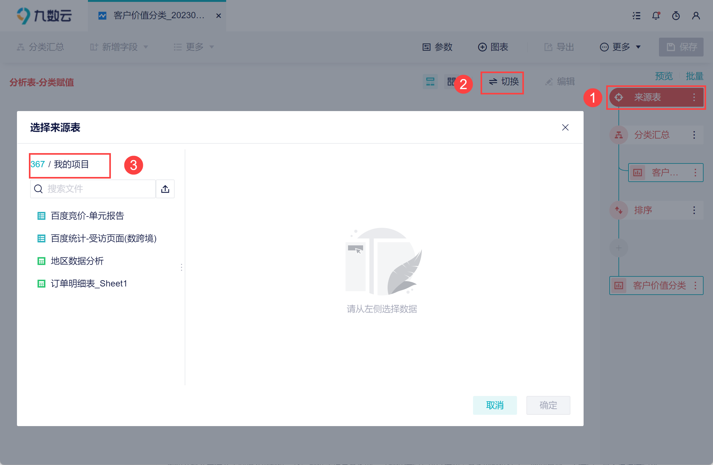Click the timer clock icon in header
This screenshot has width=713, height=465.
click(676, 16)
